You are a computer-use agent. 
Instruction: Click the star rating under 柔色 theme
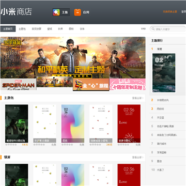point(67,145)
